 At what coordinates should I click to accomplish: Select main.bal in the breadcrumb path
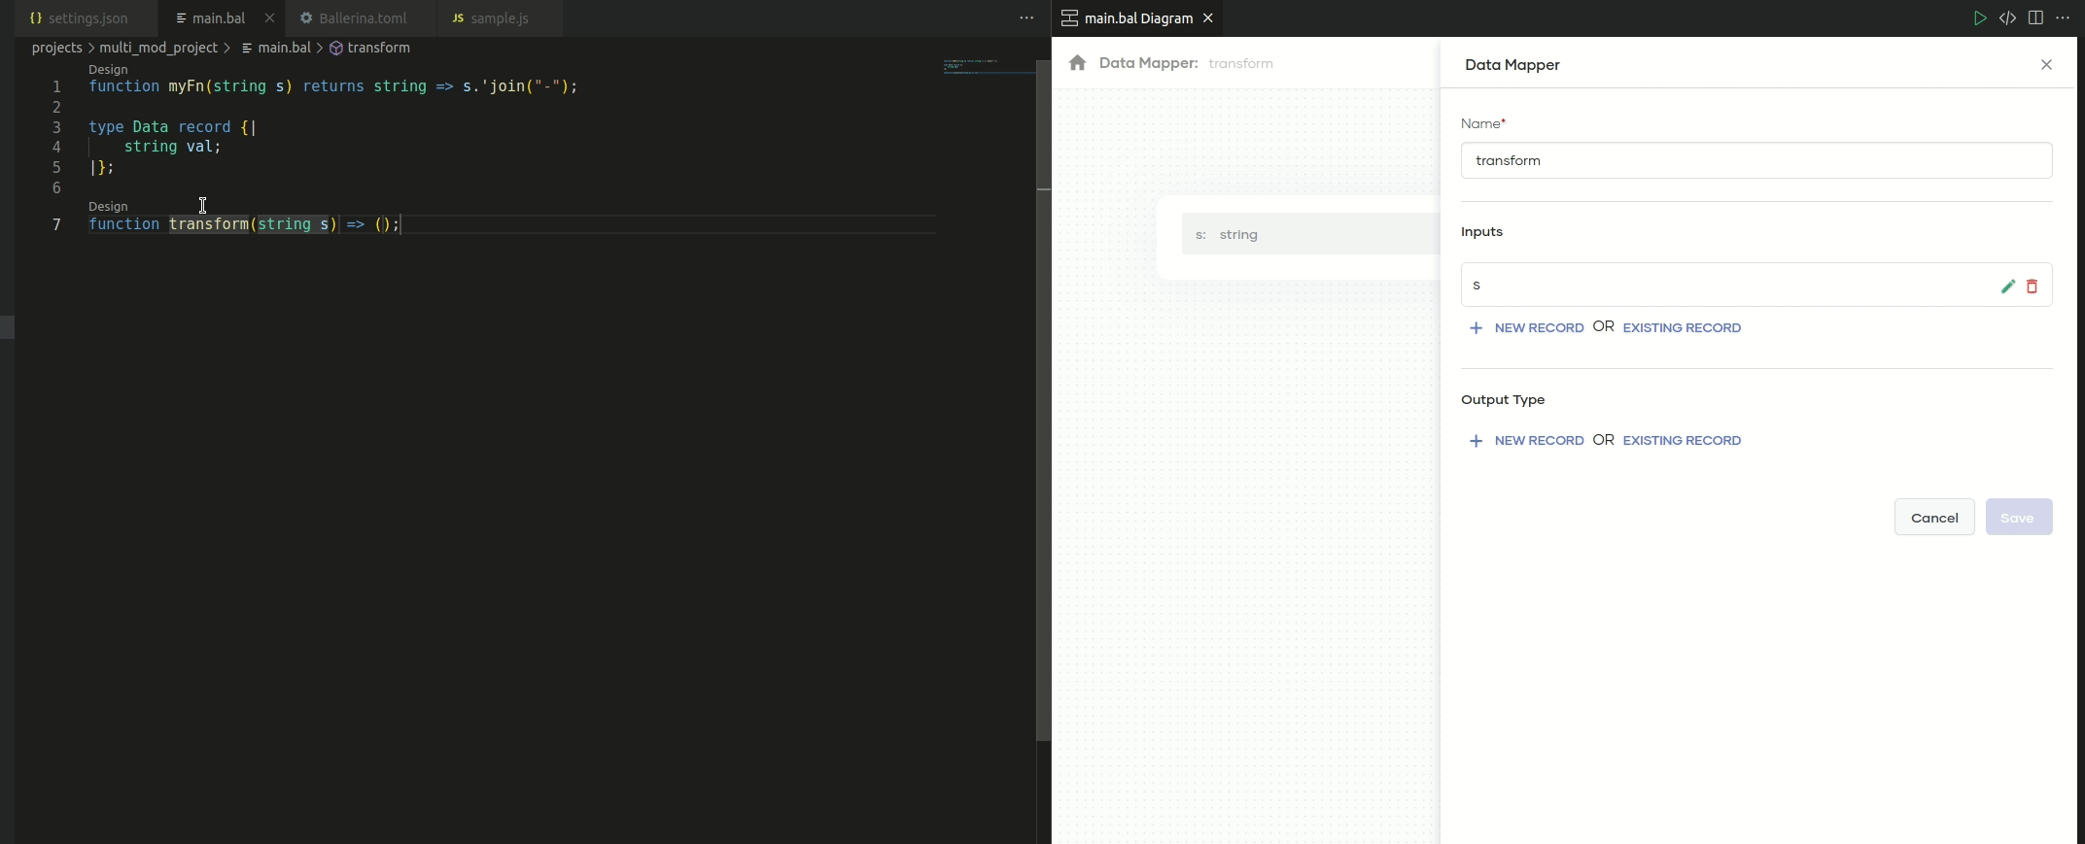click(x=277, y=48)
